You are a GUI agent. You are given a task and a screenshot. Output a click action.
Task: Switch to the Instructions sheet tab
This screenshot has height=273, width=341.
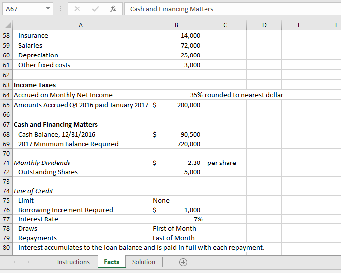click(x=73, y=262)
